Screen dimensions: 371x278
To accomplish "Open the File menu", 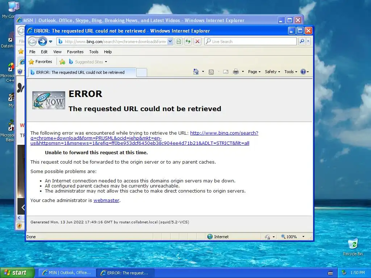I will tap(32, 52).
